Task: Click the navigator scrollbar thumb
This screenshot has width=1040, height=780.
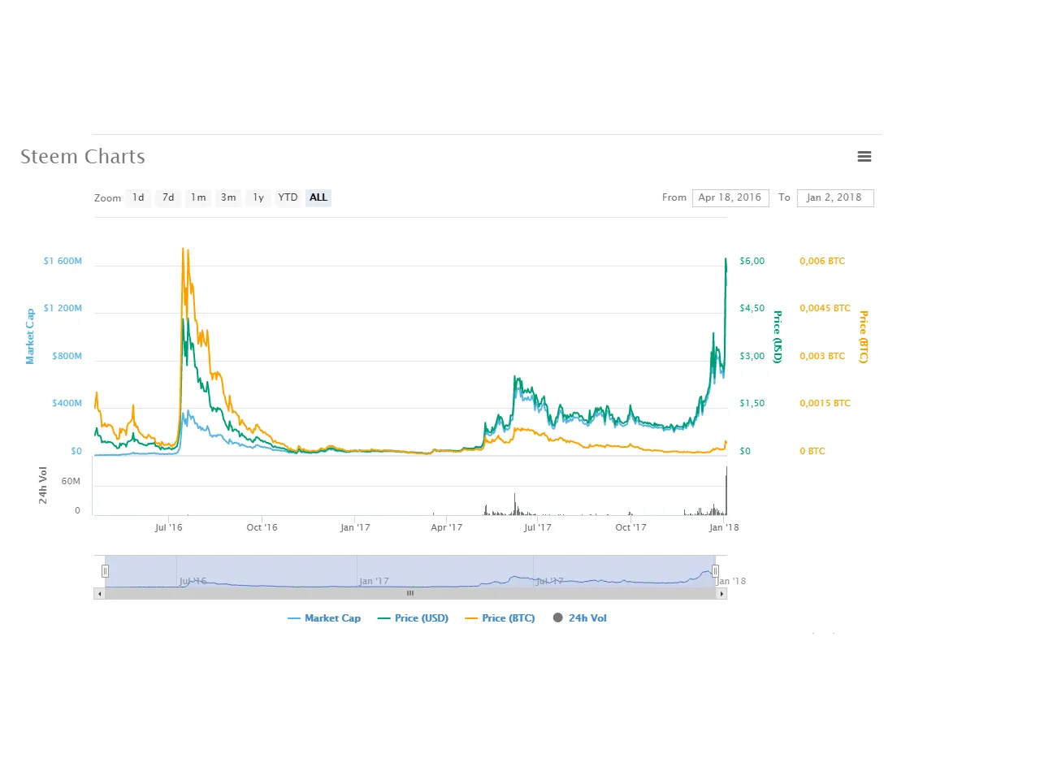Action: (410, 594)
